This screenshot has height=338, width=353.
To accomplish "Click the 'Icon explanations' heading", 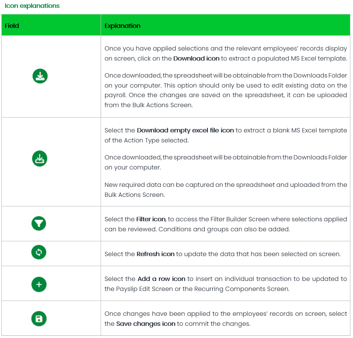I will (x=32, y=6).
